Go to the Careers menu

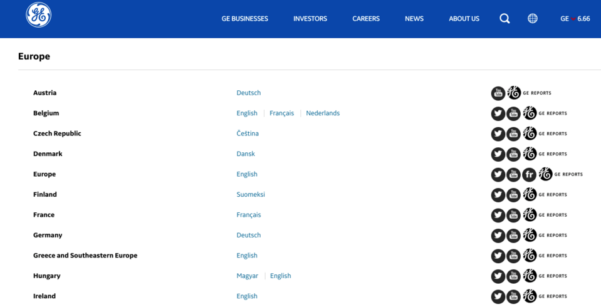coord(366,18)
